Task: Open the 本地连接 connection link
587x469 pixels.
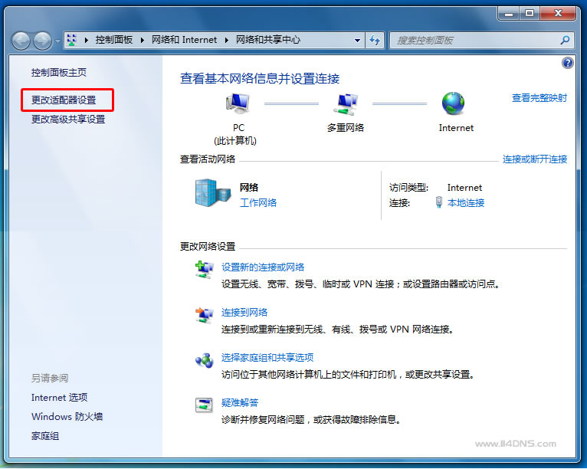Action: (466, 202)
